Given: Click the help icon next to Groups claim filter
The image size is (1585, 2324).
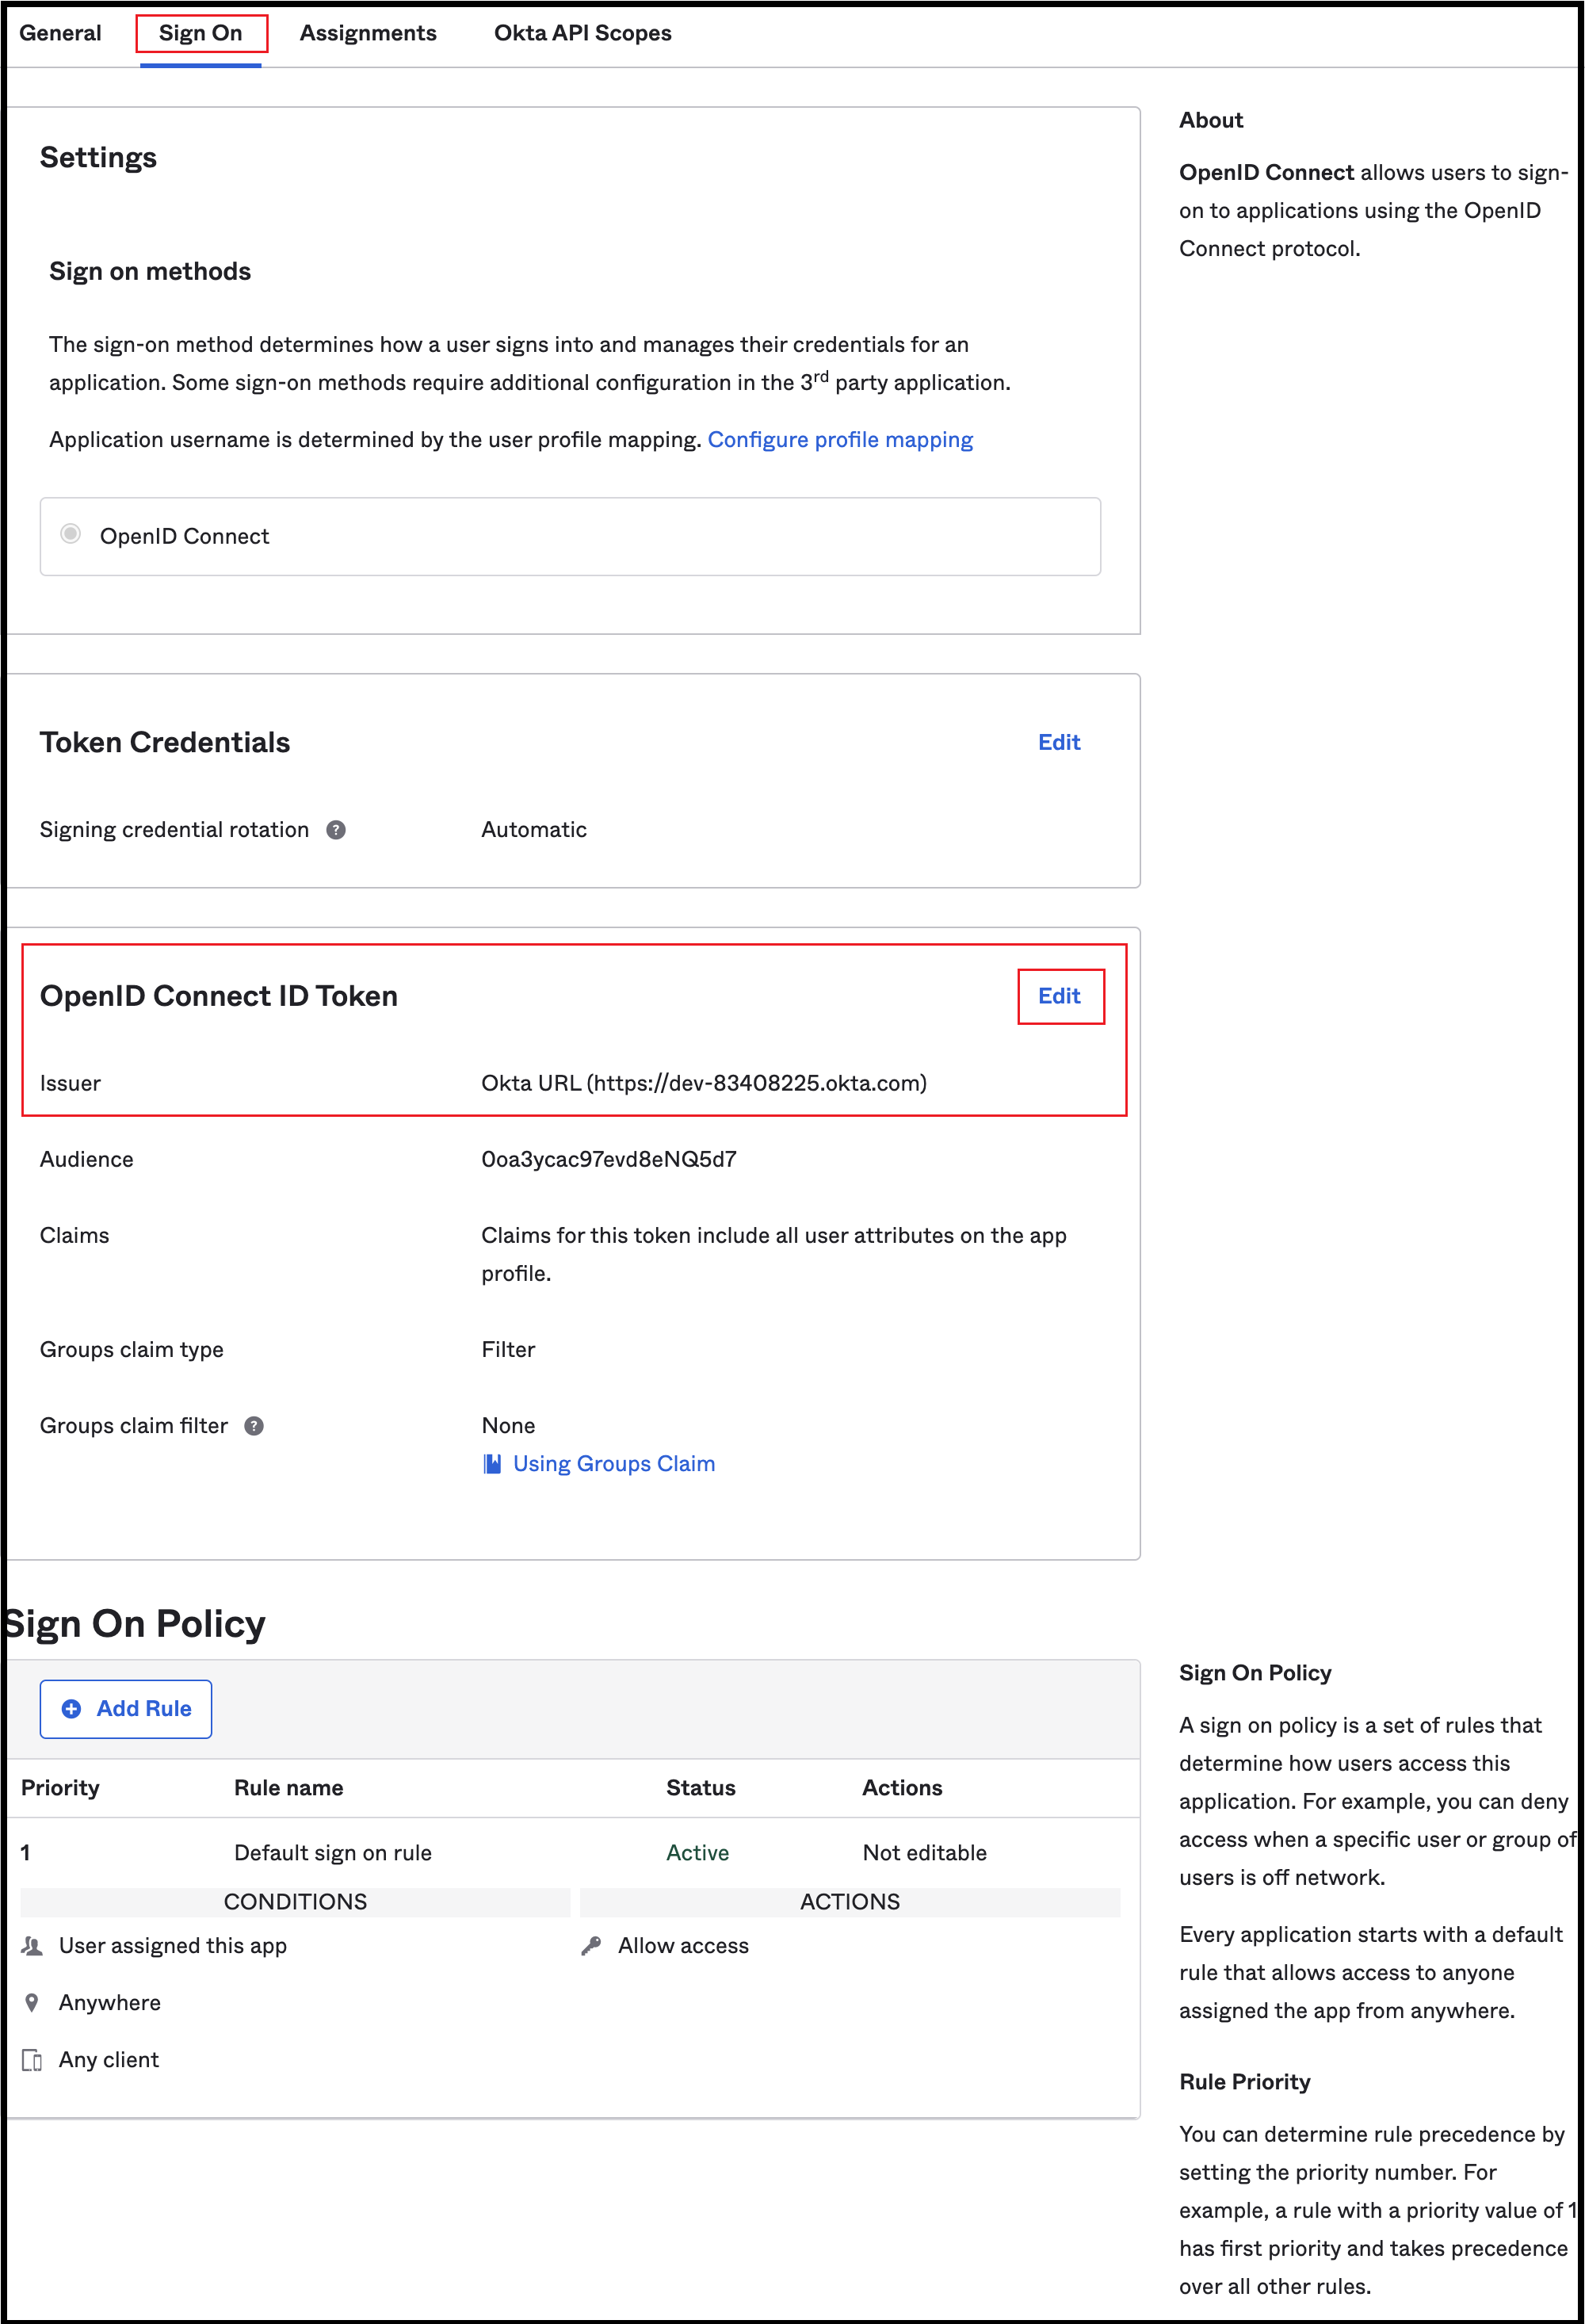Looking at the screenshot, I should 254,1425.
